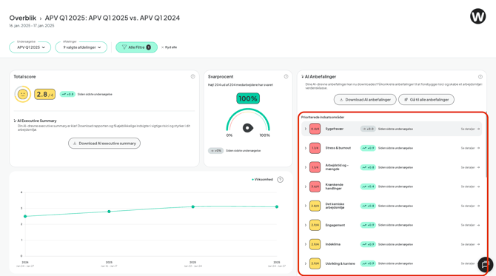Viewport: 496px width, 276px height.
Task: Expand the Sygefravær row chevron
Action: click(x=306, y=129)
